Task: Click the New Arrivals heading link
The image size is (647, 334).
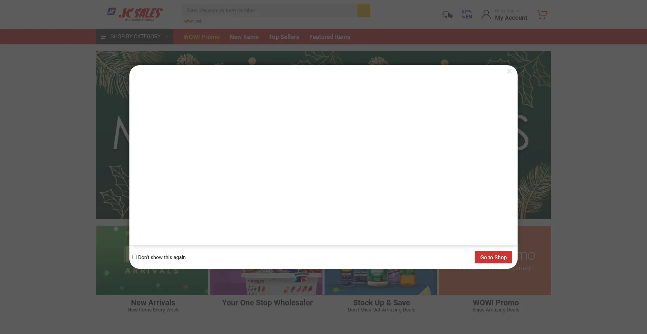Action: point(153,303)
